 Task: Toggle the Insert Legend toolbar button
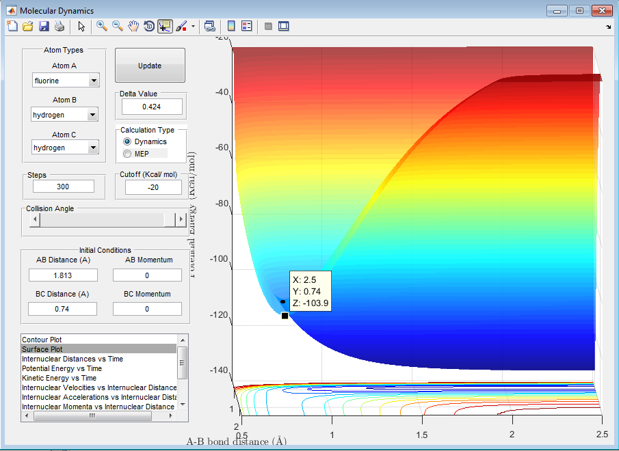pyautogui.click(x=247, y=26)
